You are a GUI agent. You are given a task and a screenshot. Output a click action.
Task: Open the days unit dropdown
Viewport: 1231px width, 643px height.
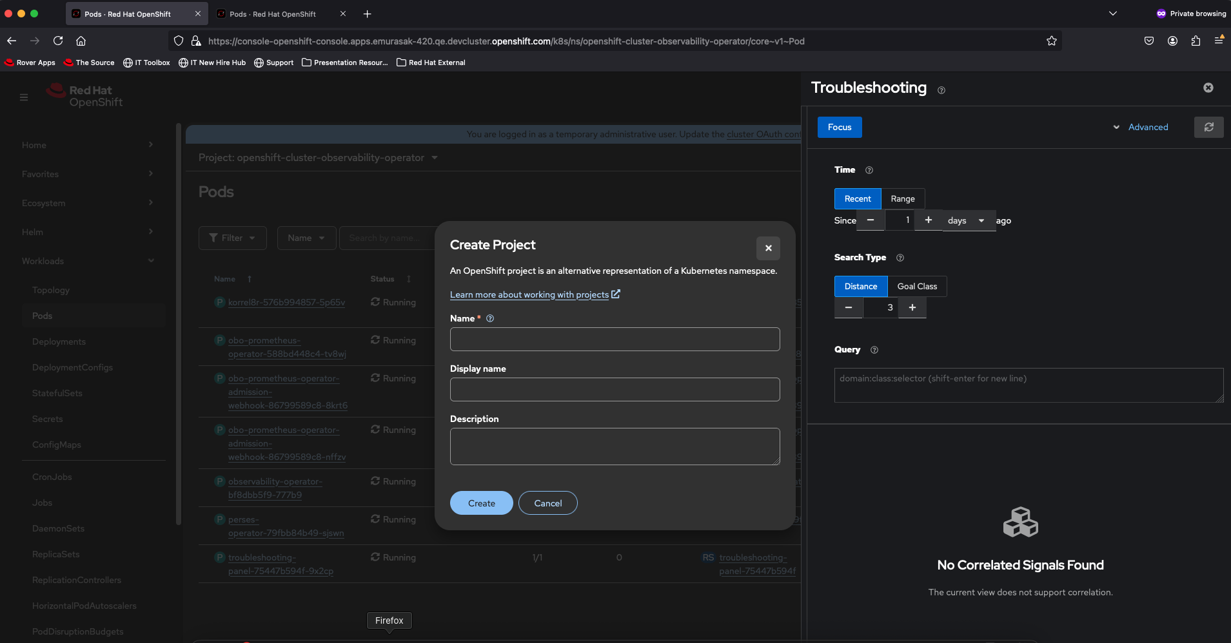(968, 220)
